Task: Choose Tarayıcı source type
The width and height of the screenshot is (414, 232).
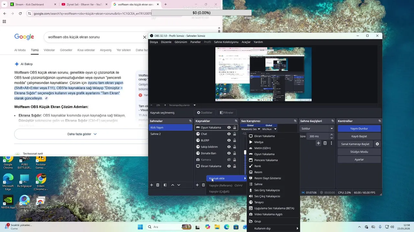Action: [x=274, y=202]
